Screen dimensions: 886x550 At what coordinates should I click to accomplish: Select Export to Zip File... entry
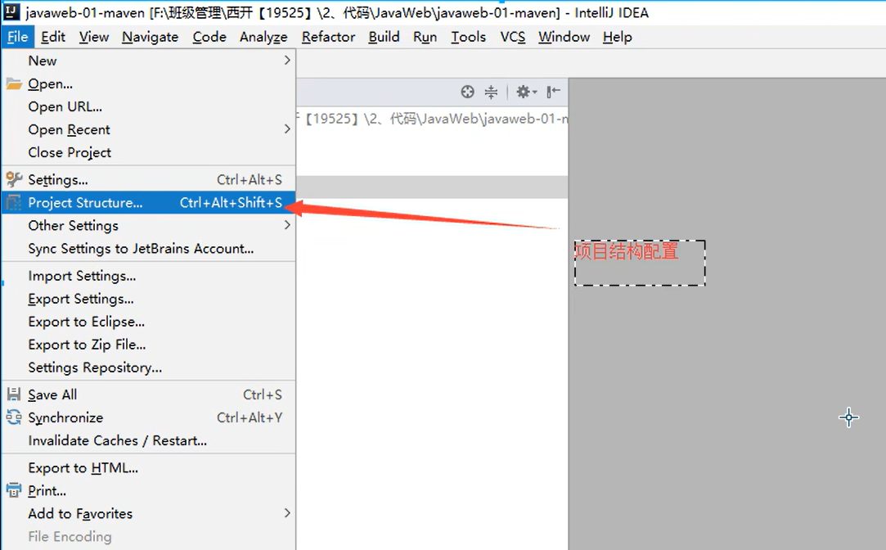pyautogui.click(x=149, y=345)
